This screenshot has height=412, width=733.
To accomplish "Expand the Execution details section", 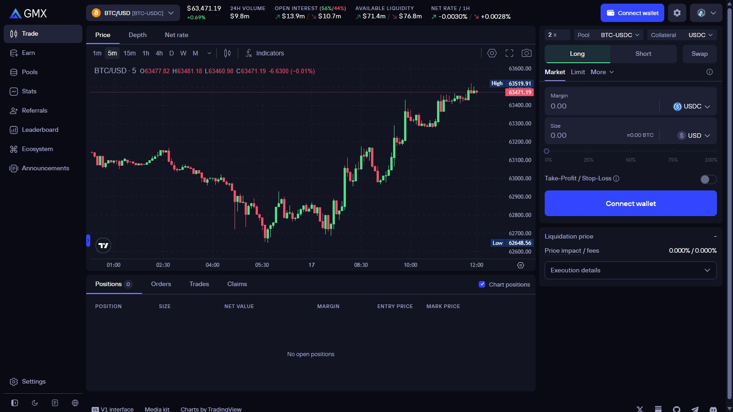I will [630, 270].
